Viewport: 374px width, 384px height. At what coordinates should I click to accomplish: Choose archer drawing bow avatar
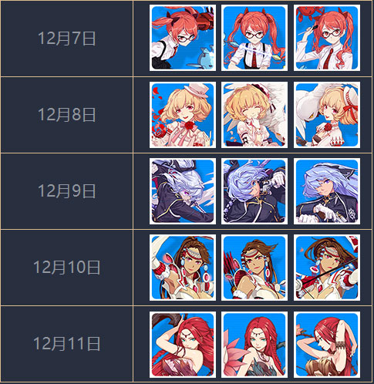tap(327, 268)
